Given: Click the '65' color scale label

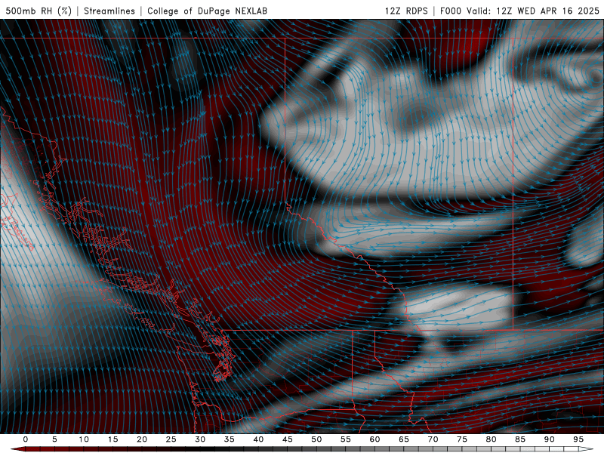Looking at the screenshot, I should (404, 439).
